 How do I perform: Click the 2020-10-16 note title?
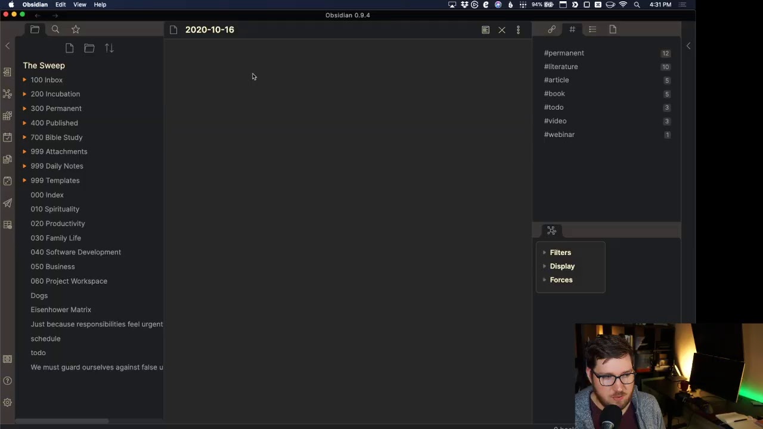pyautogui.click(x=210, y=30)
